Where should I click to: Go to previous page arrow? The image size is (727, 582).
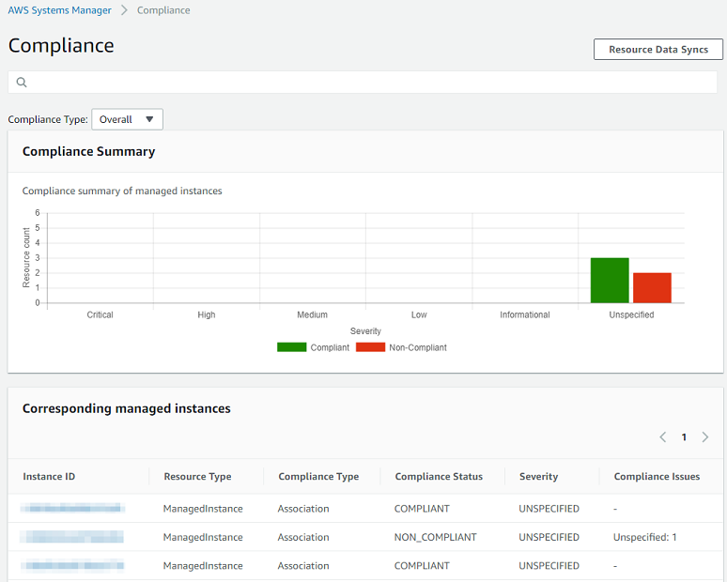tap(662, 437)
